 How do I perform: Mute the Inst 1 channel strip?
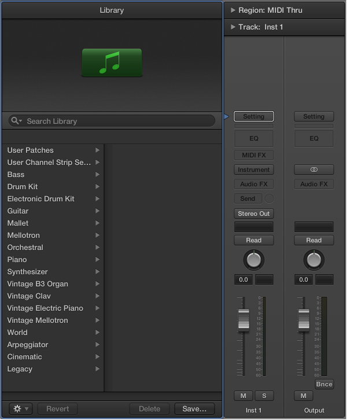pyautogui.click(x=243, y=396)
